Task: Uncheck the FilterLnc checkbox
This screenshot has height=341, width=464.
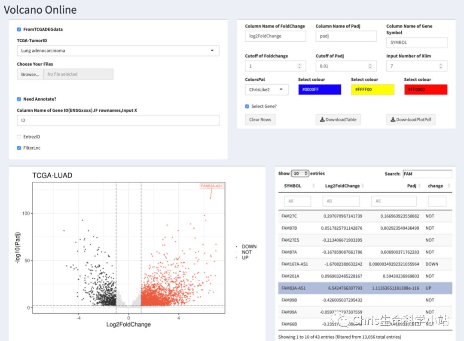Action: point(19,148)
